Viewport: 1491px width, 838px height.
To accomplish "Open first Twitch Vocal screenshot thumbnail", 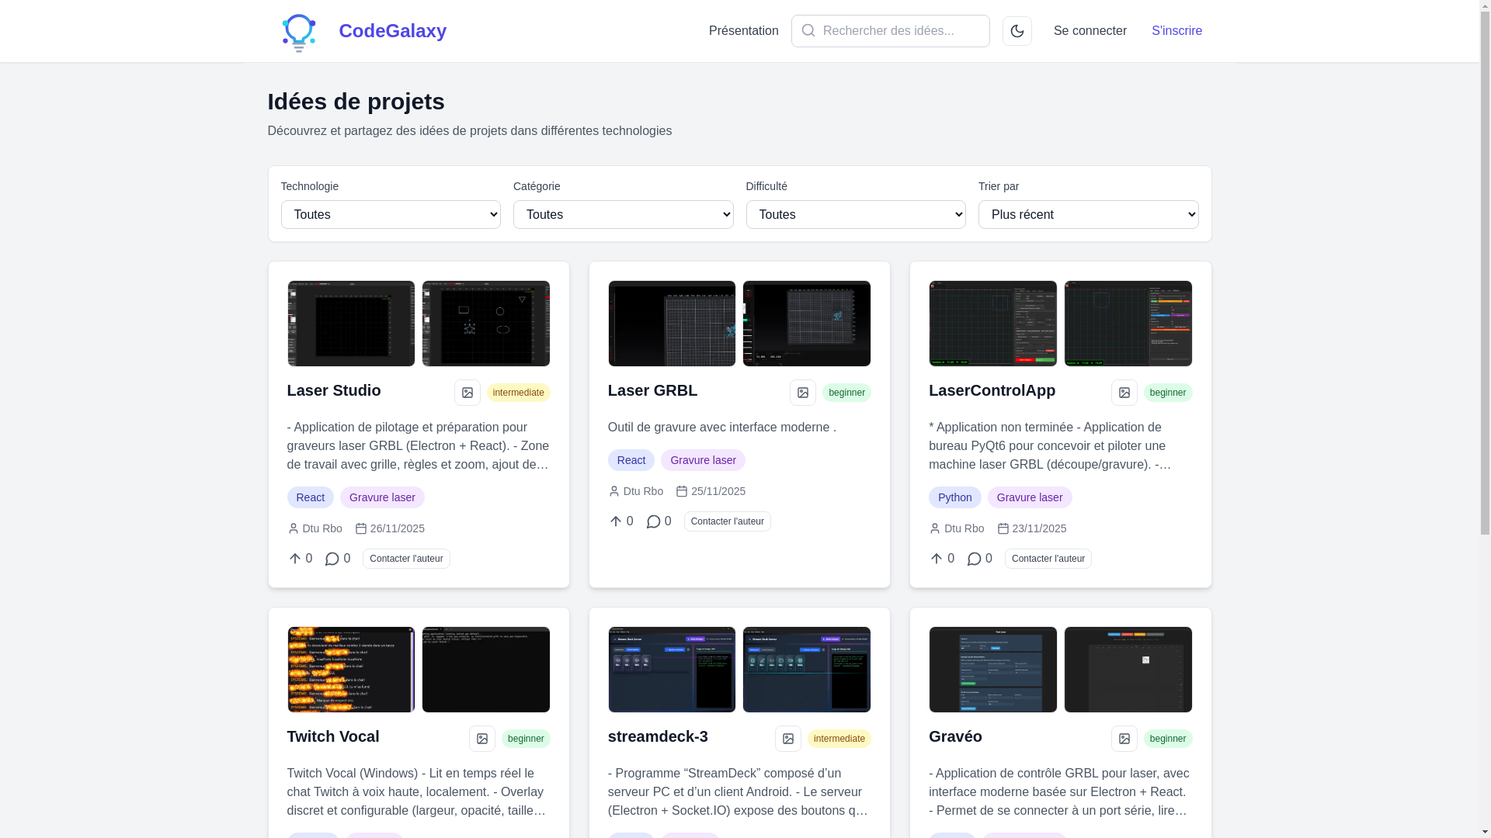I will [x=351, y=670].
